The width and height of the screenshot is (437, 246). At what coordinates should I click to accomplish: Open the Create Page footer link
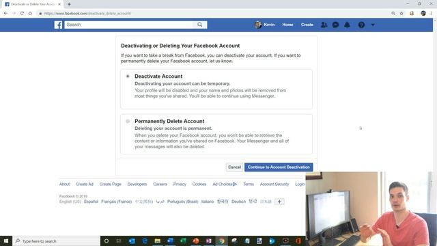111,184
